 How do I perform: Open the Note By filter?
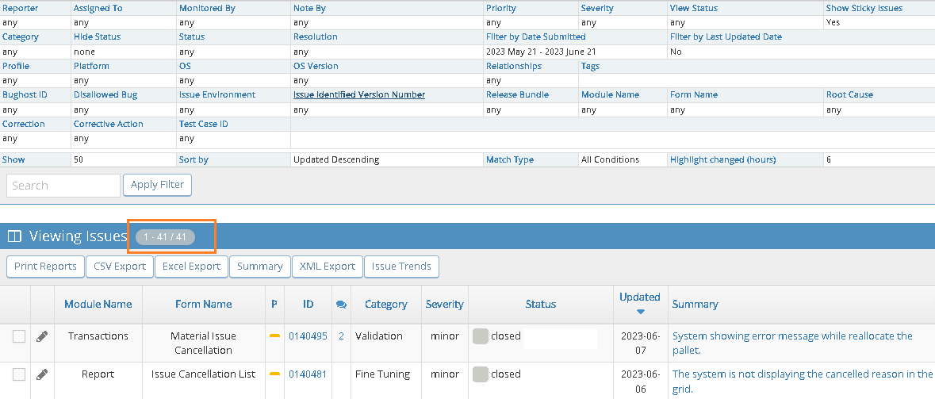pos(309,9)
